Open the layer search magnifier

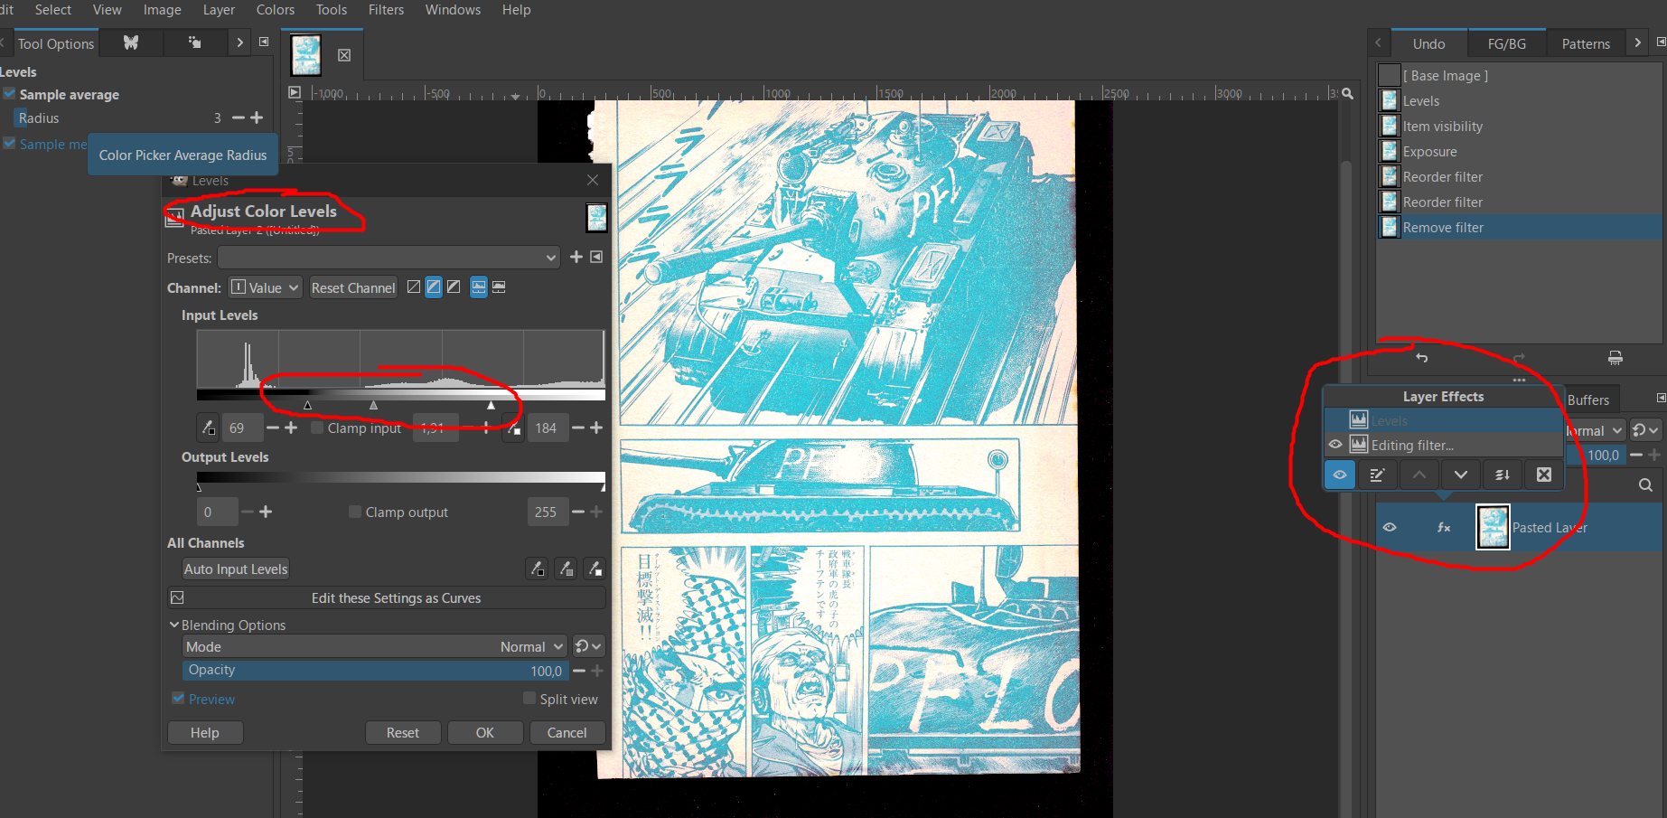1646,485
